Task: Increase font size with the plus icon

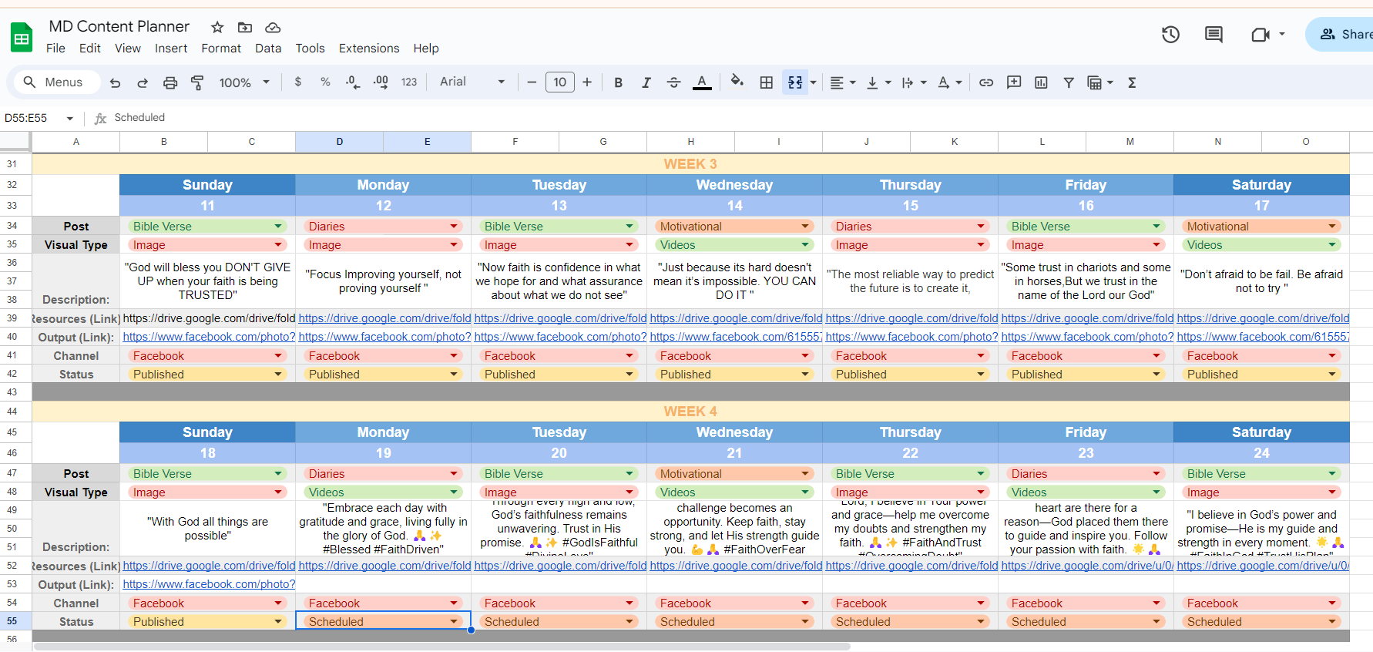Action: click(x=587, y=82)
